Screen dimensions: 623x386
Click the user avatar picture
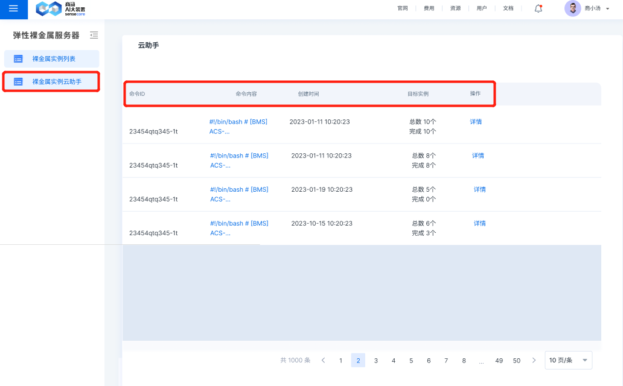pyautogui.click(x=572, y=8)
